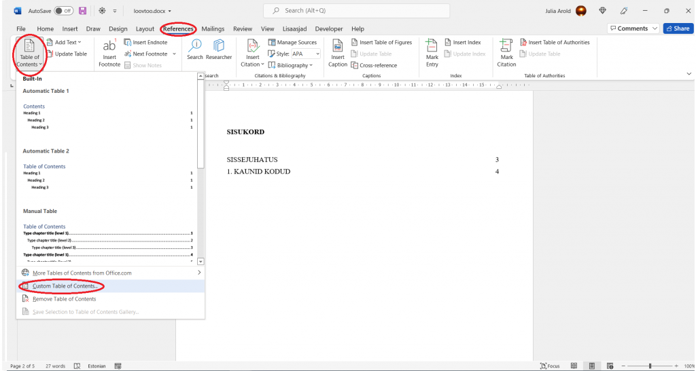Image resolution: width=696 pixels, height=371 pixels.
Task: Click Insert Caption icon
Action: pyautogui.click(x=338, y=54)
